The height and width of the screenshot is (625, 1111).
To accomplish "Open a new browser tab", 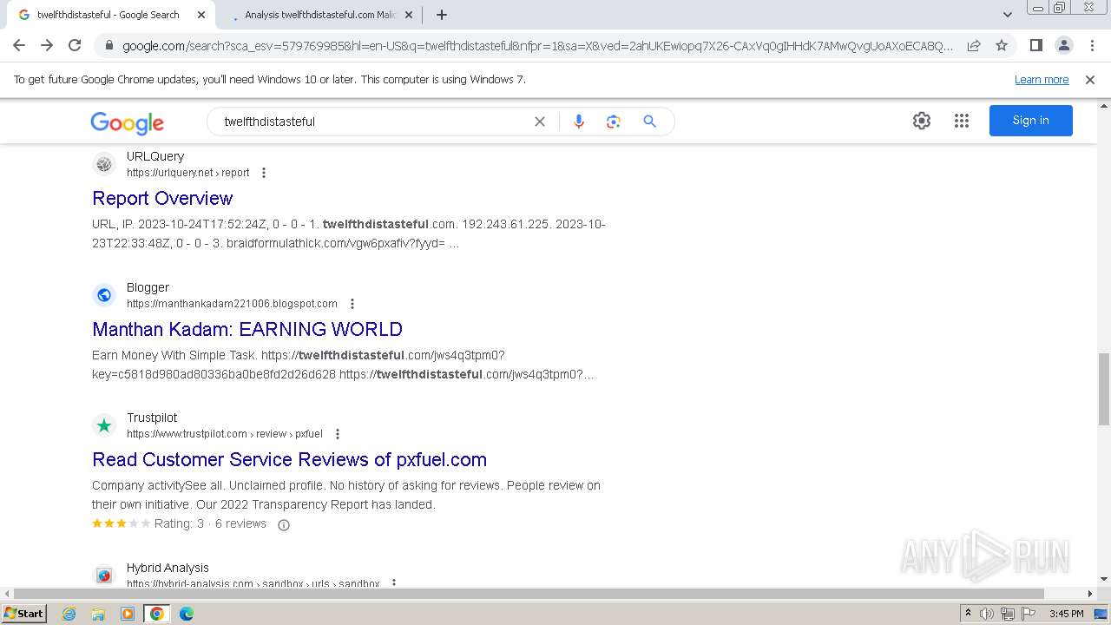I will point(442,15).
